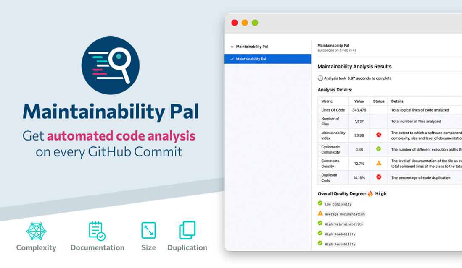Screen dimensions: 462x268
Task: Click the green pass icon for Cyclomatic Complexity
Action: point(379,149)
